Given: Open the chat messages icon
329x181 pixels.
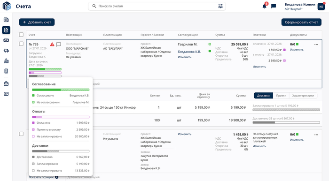Looking at the screenshot, I should point(274,6).
